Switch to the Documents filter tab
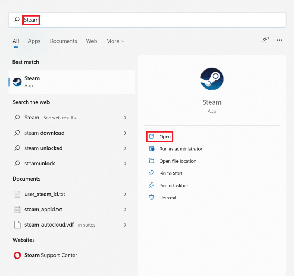Screen dimensions: 294x276 (63, 41)
